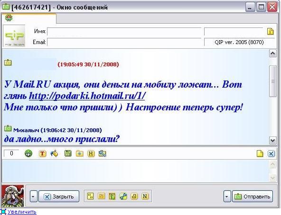Minimize the message window
Viewport: 281px width, 215px height.
(x=250, y=7)
